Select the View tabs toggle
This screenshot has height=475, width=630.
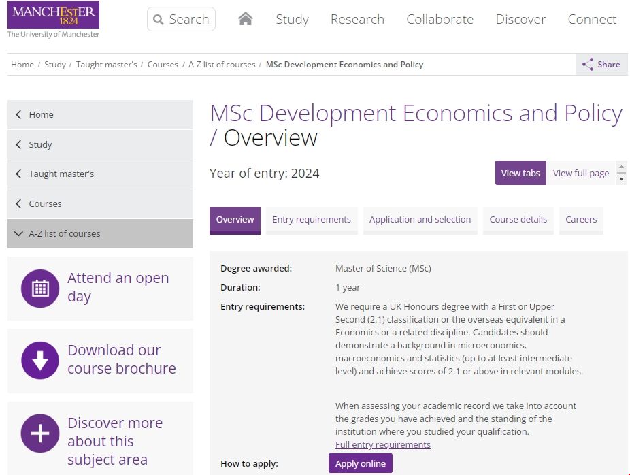(x=520, y=173)
